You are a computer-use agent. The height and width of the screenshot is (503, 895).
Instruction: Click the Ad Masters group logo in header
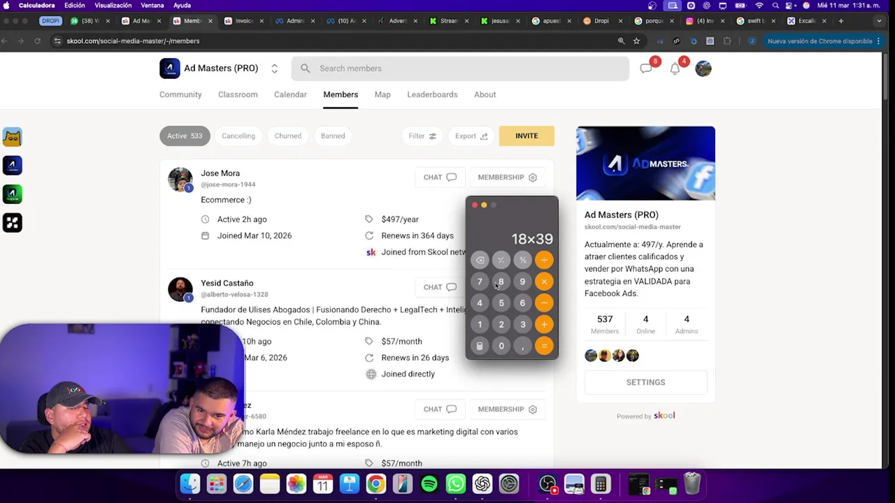[x=169, y=68]
